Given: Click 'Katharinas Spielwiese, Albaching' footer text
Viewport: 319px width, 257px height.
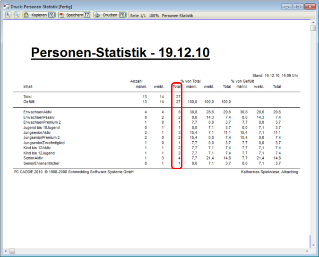Looking at the screenshot, I should [x=269, y=172].
